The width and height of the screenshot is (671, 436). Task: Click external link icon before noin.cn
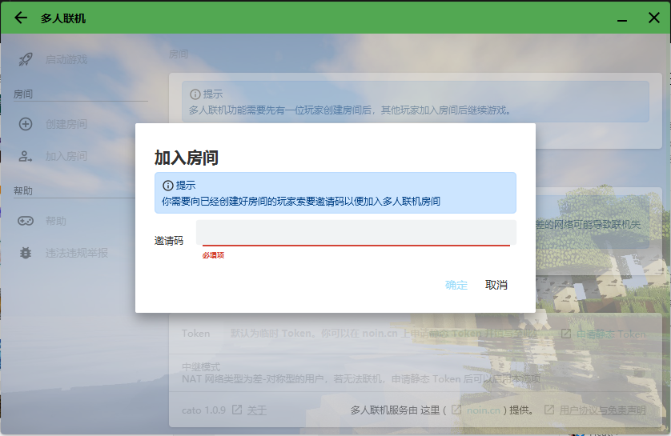coord(456,410)
